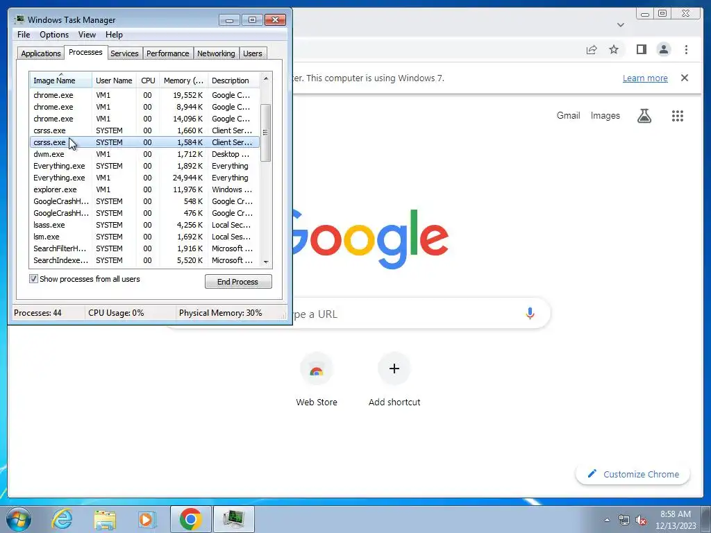Select the dwm.exe process row
Viewport: 711px width, 533px height.
point(144,154)
